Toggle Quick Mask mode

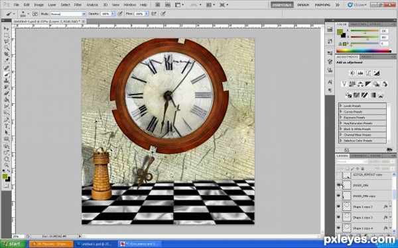point(6,186)
